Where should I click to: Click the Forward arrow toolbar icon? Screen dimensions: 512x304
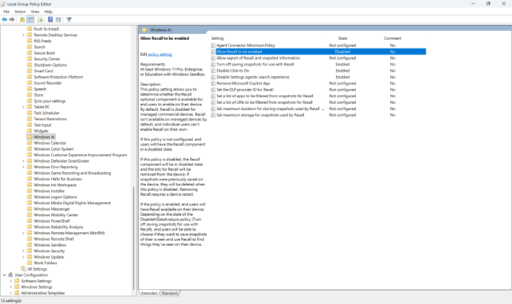[12, 20]
